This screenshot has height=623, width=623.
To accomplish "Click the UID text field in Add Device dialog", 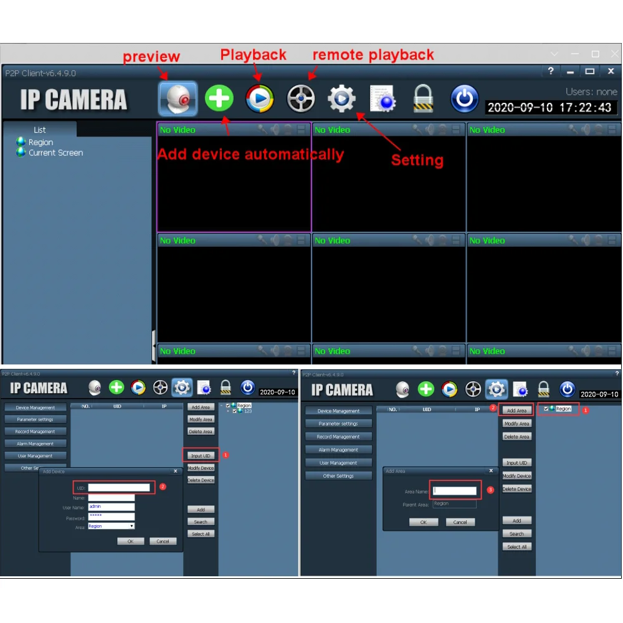I will point(119,488).
